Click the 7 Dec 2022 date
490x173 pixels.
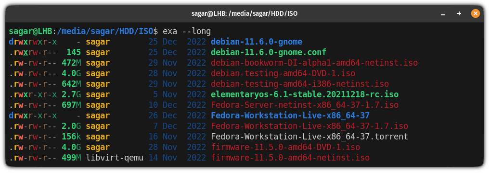click(180, 126)
